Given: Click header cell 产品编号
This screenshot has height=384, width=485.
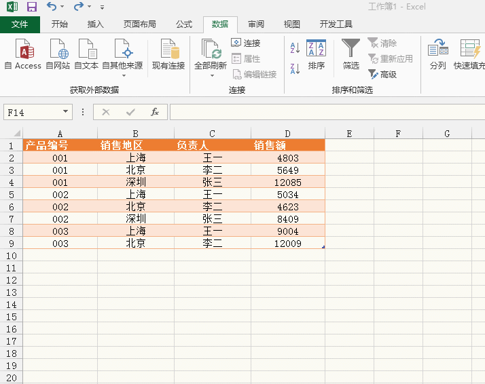Looking at the screenshot, I should (60, 145).
